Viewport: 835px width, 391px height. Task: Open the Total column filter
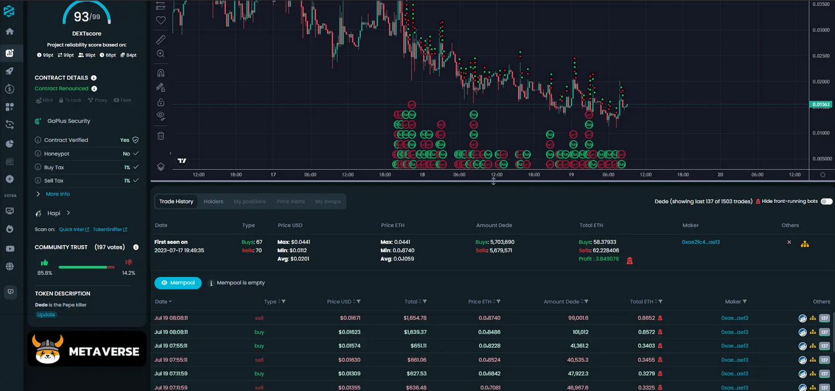pos(424,302)
